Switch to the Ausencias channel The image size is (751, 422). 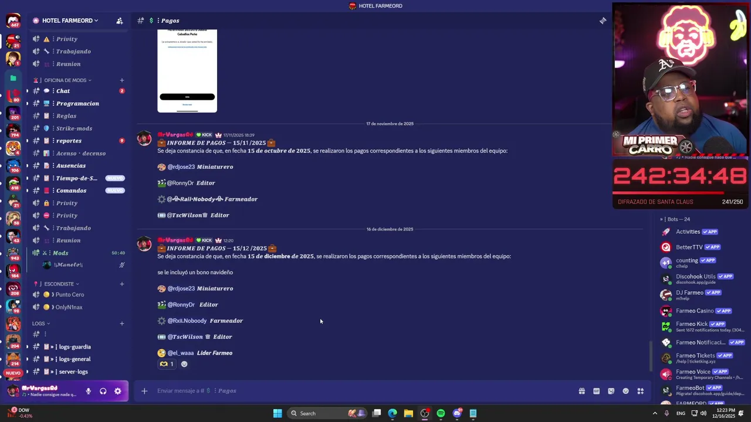[x=77, y=166]
